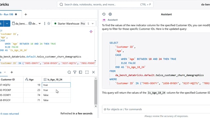The image size is (210, 118).
Task: Close the results panel
Action: 93,72
